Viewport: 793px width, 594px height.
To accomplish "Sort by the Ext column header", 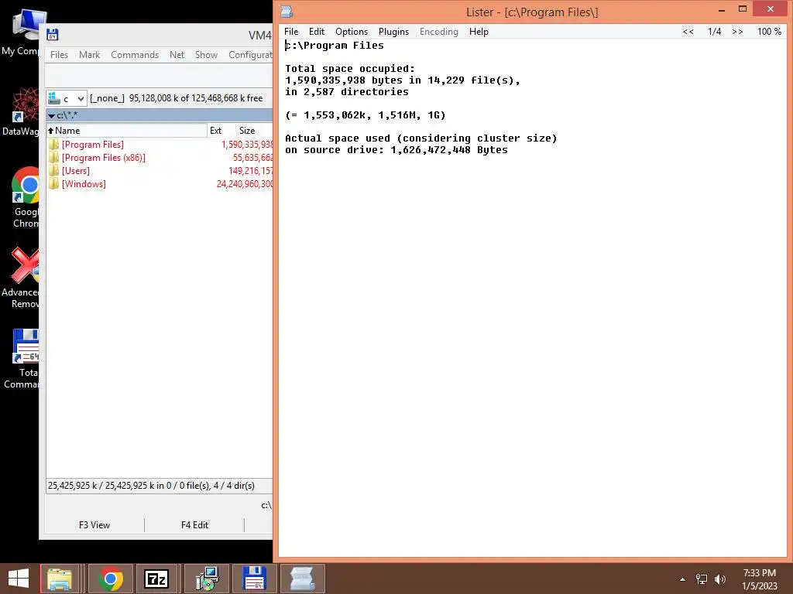I will pyautogui.click(x=215, y=130).
